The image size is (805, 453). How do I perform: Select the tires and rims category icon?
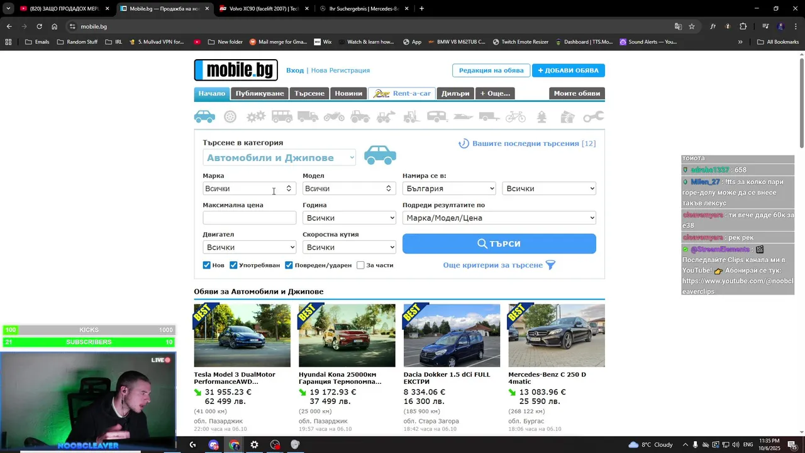(x=230, y=116)
